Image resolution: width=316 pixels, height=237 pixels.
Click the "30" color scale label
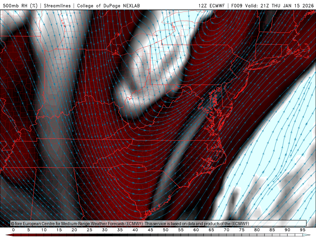(105, 230)
